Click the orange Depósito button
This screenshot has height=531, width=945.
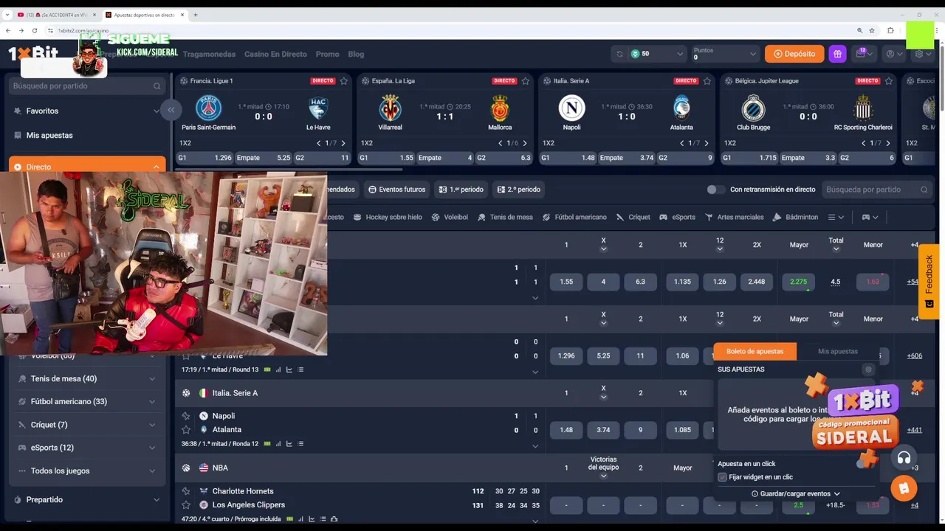pos(794,54)
